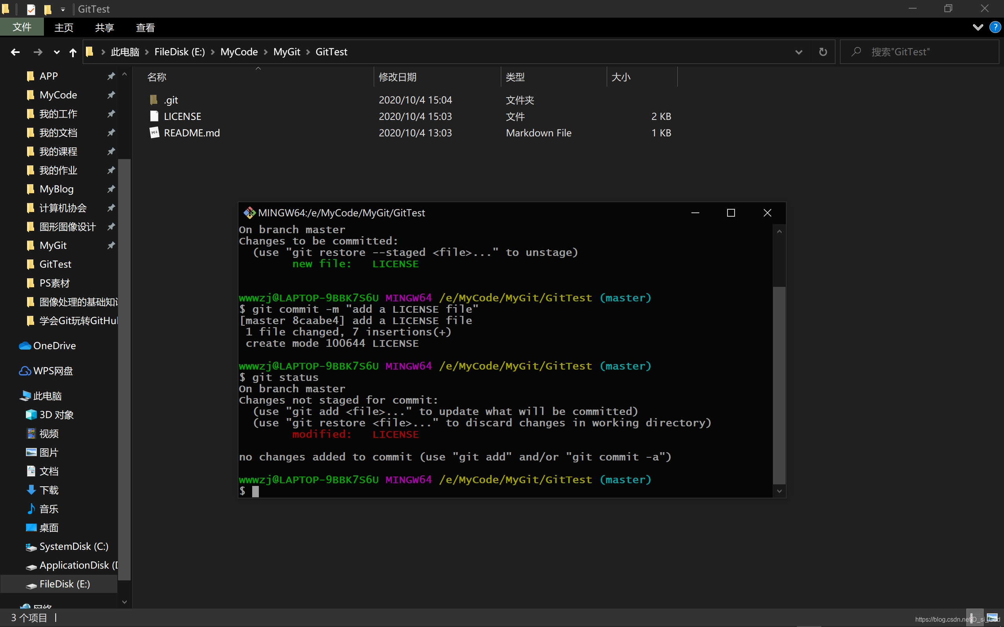Select GitTest in the sidebar
The height and width of the screenshot is (627, 1004).
click(x=55, y=264)
